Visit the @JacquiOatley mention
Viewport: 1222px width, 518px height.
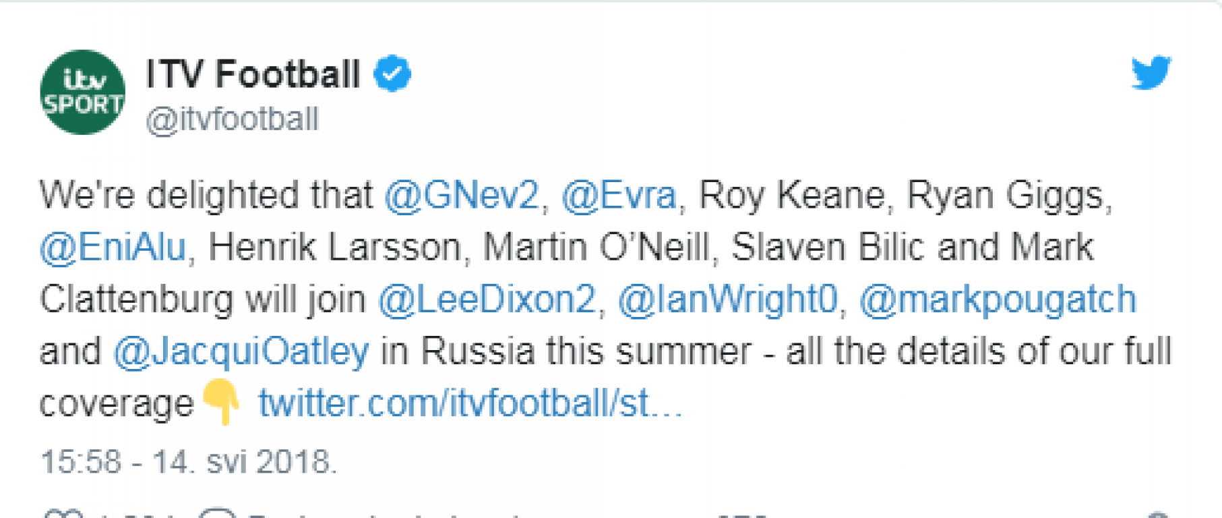(241, 351)
